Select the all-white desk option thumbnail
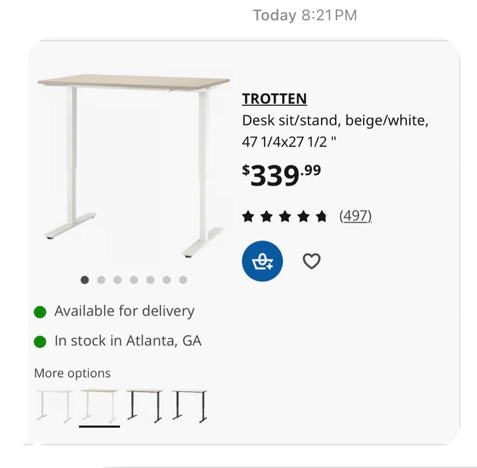Screen dimensions: 477x468 tap(54, 406)
